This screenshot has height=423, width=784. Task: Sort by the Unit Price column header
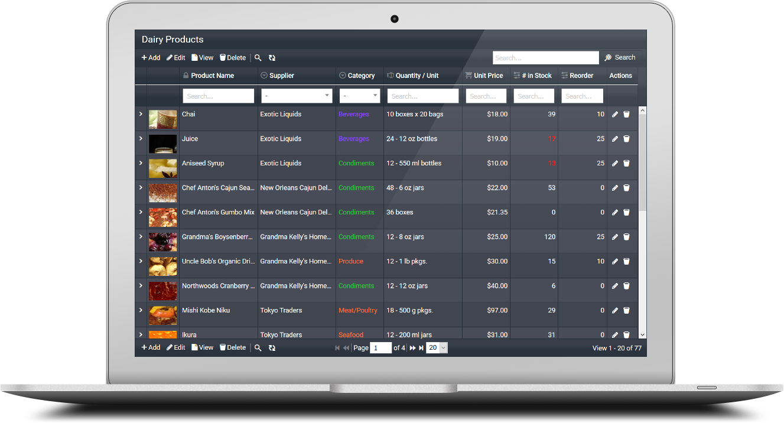[488, 76]
